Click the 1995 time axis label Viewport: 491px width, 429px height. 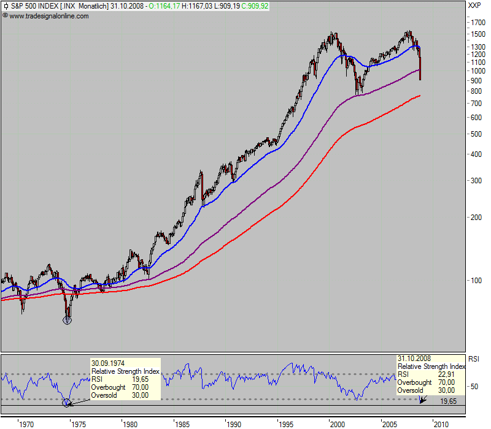286,424
